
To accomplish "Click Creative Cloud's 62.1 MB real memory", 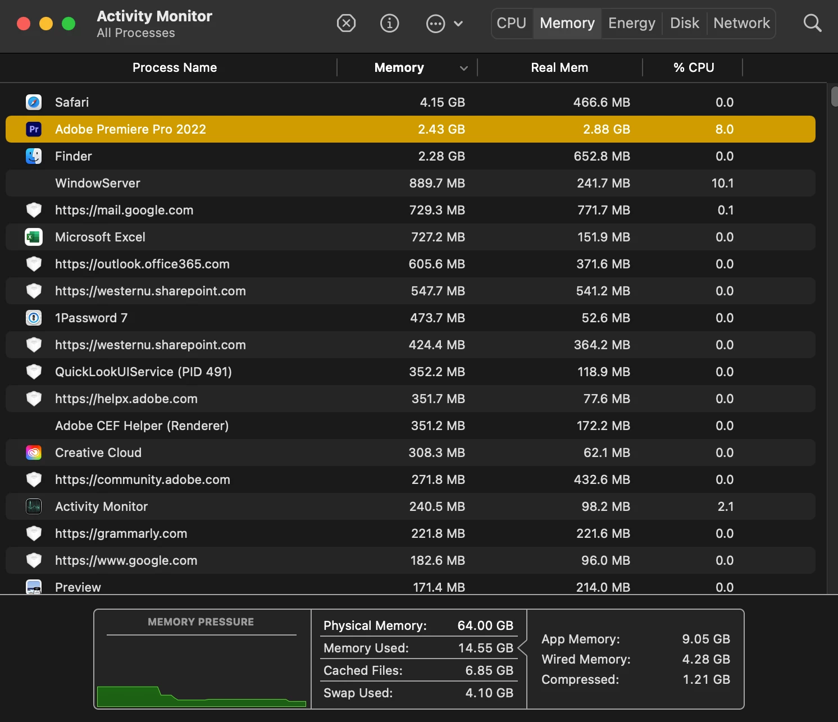I will pyautogui.click(x=607, y=453).
